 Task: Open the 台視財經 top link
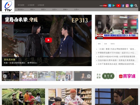[x=41, y=5]
